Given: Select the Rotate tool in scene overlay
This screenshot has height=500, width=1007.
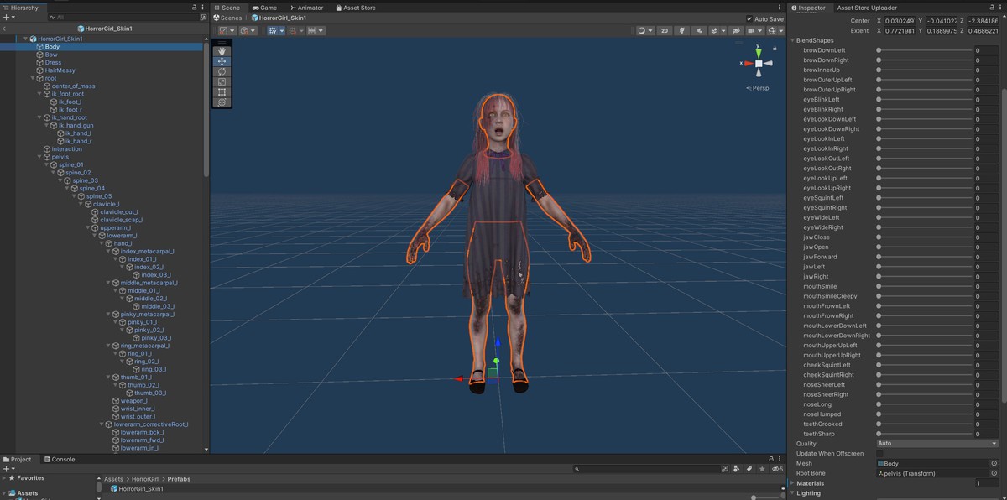Looking at the screenshot, I should (x=222, y=71).
